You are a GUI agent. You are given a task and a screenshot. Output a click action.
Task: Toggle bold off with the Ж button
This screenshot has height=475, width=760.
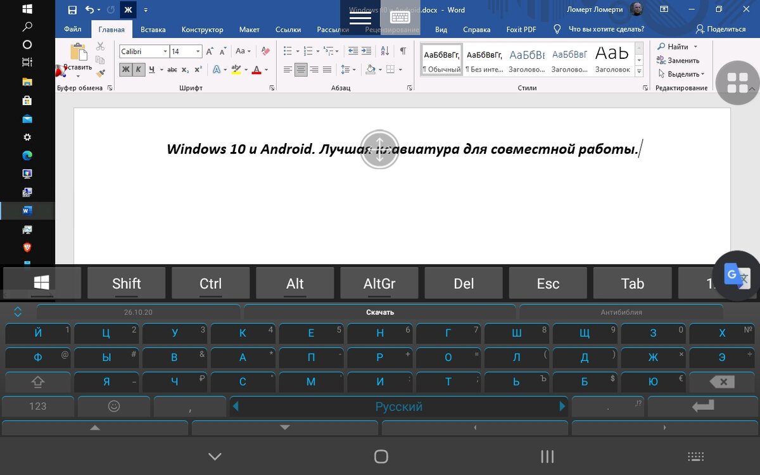126,69
